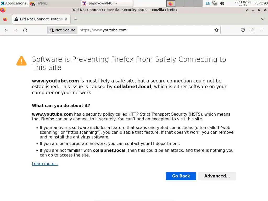This screenshot has width=268, height=201.
Task: Expand the Advanced… options
Action: (217, 176)
